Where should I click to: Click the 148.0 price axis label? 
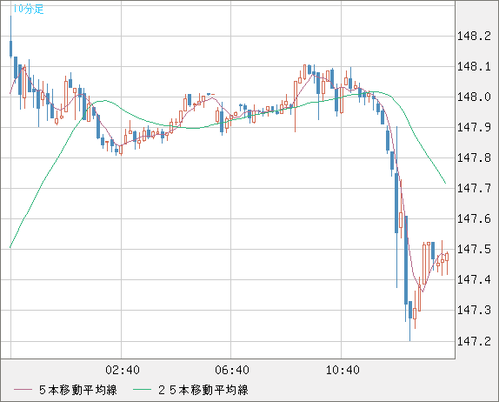click(474, 97)
